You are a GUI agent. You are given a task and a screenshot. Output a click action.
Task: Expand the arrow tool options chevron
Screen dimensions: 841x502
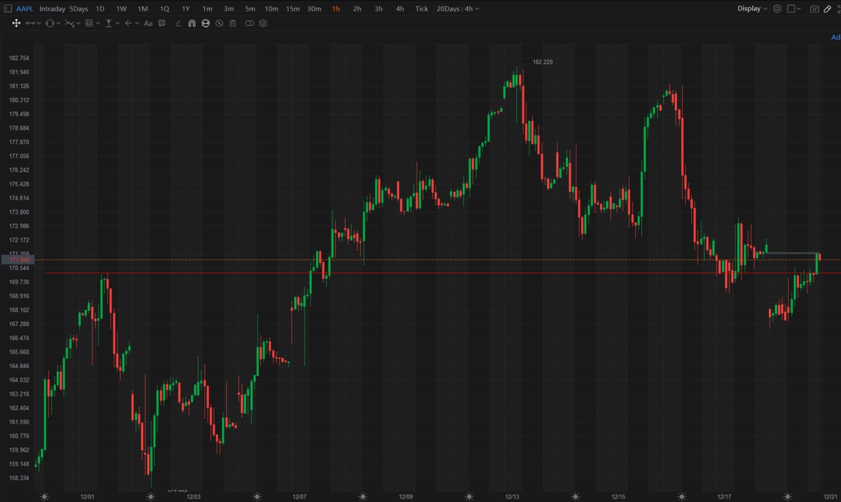pyautogui.click(x=137, y=23)
